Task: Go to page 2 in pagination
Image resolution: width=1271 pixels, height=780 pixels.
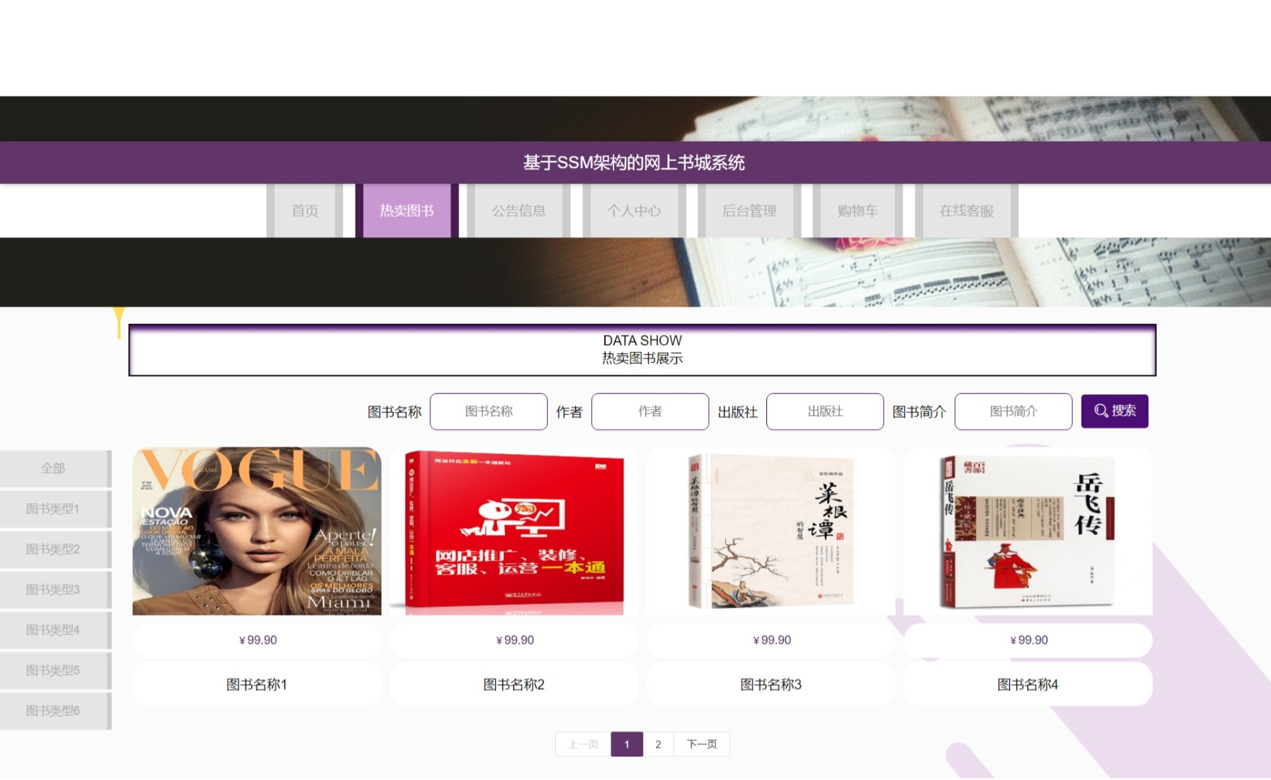Action: coord(658,744)
